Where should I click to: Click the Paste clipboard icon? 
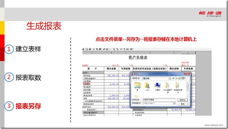(x=100, y=49)
